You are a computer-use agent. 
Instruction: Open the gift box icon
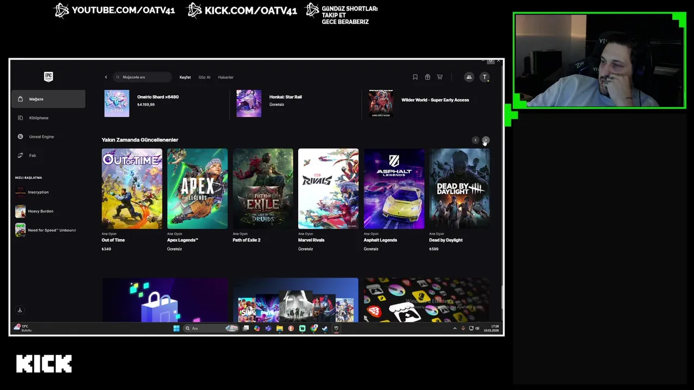[x=427, y=77]
